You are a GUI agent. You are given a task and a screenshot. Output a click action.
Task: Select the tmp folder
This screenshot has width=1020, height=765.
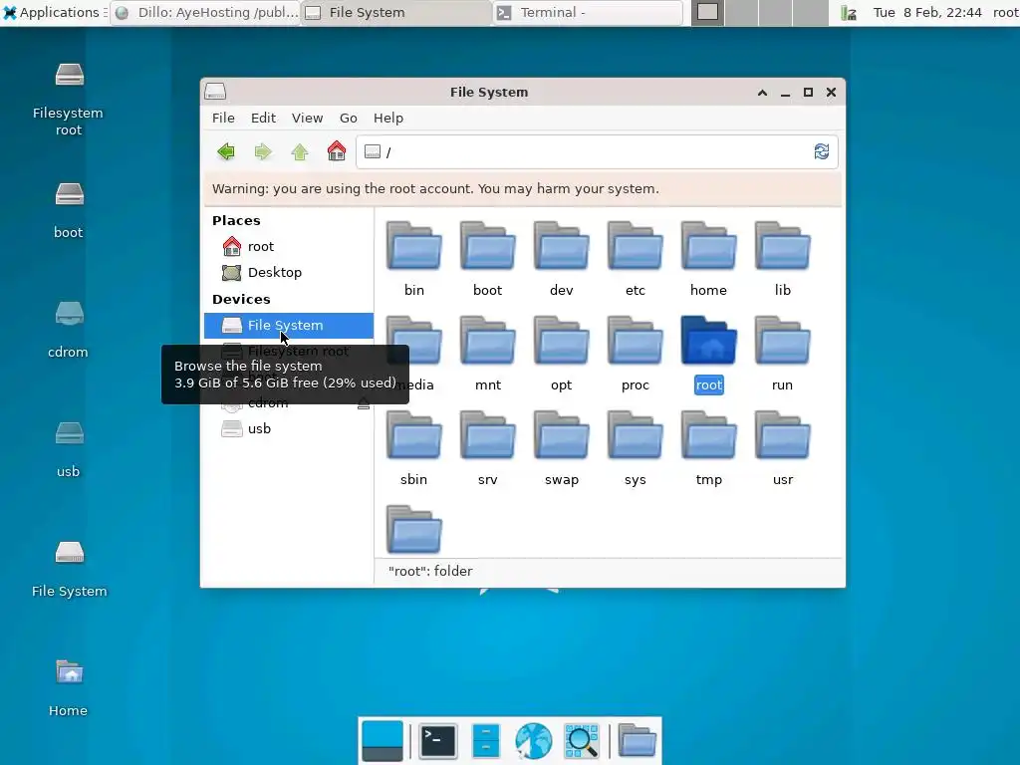point(708,449)
